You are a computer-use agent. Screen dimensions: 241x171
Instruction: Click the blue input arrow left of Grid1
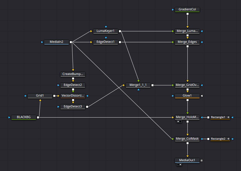coord(26,96)
